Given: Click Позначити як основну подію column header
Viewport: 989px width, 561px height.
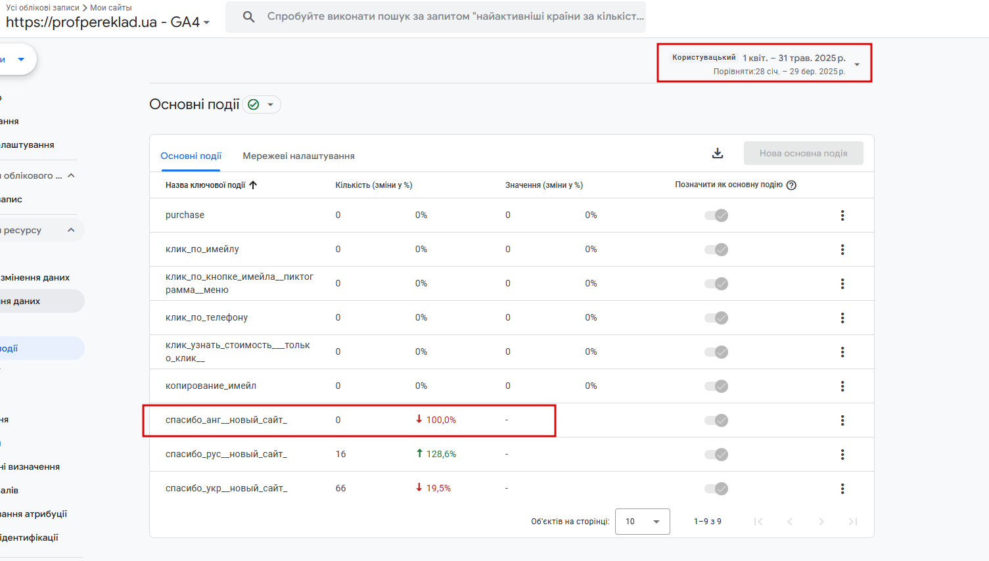Looking at the screenshot, I should [x=729, y=185].
